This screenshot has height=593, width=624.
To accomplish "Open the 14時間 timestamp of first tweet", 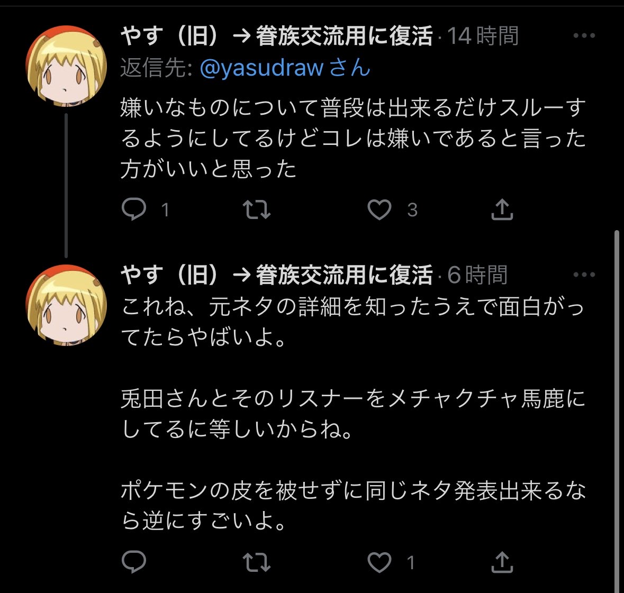I will click(483, 36).
